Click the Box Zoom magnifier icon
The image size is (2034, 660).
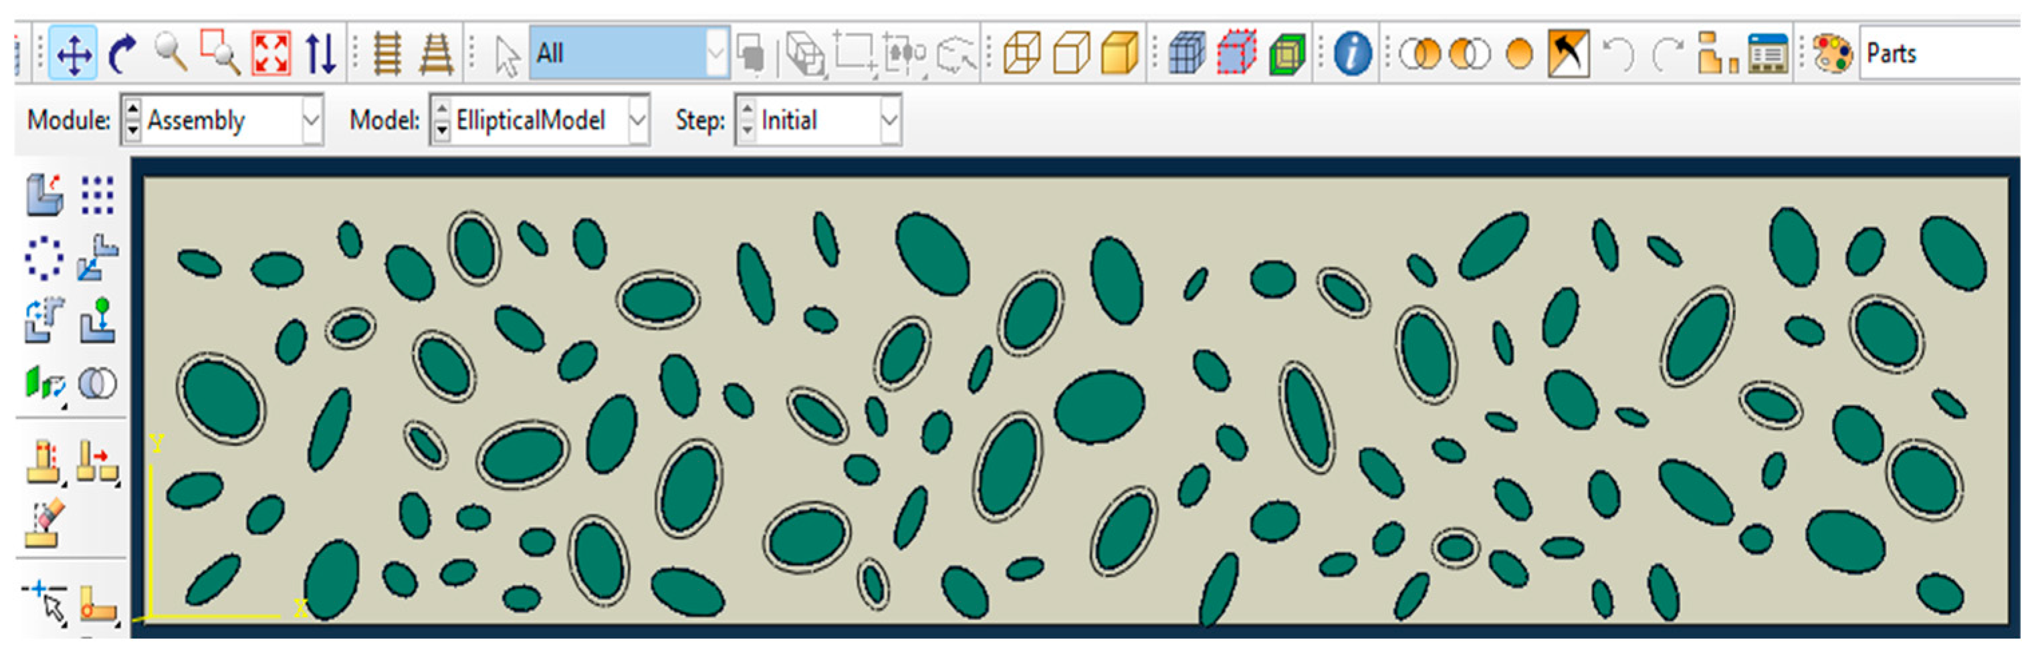pos(220,53)
